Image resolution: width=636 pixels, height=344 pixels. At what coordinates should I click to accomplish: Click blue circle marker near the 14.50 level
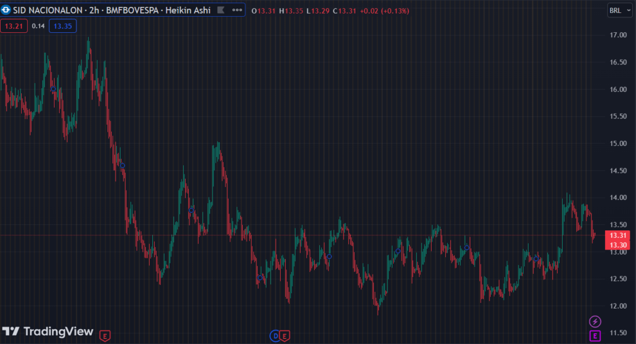pyautogui.click(x=122, y=166)
